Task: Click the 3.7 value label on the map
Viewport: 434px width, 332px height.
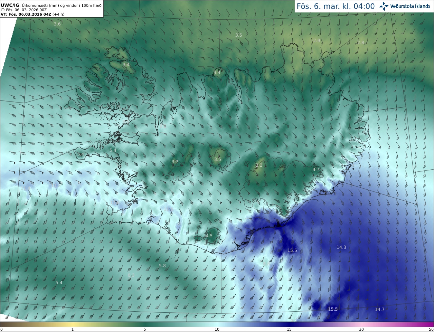Action: (175, 162)
